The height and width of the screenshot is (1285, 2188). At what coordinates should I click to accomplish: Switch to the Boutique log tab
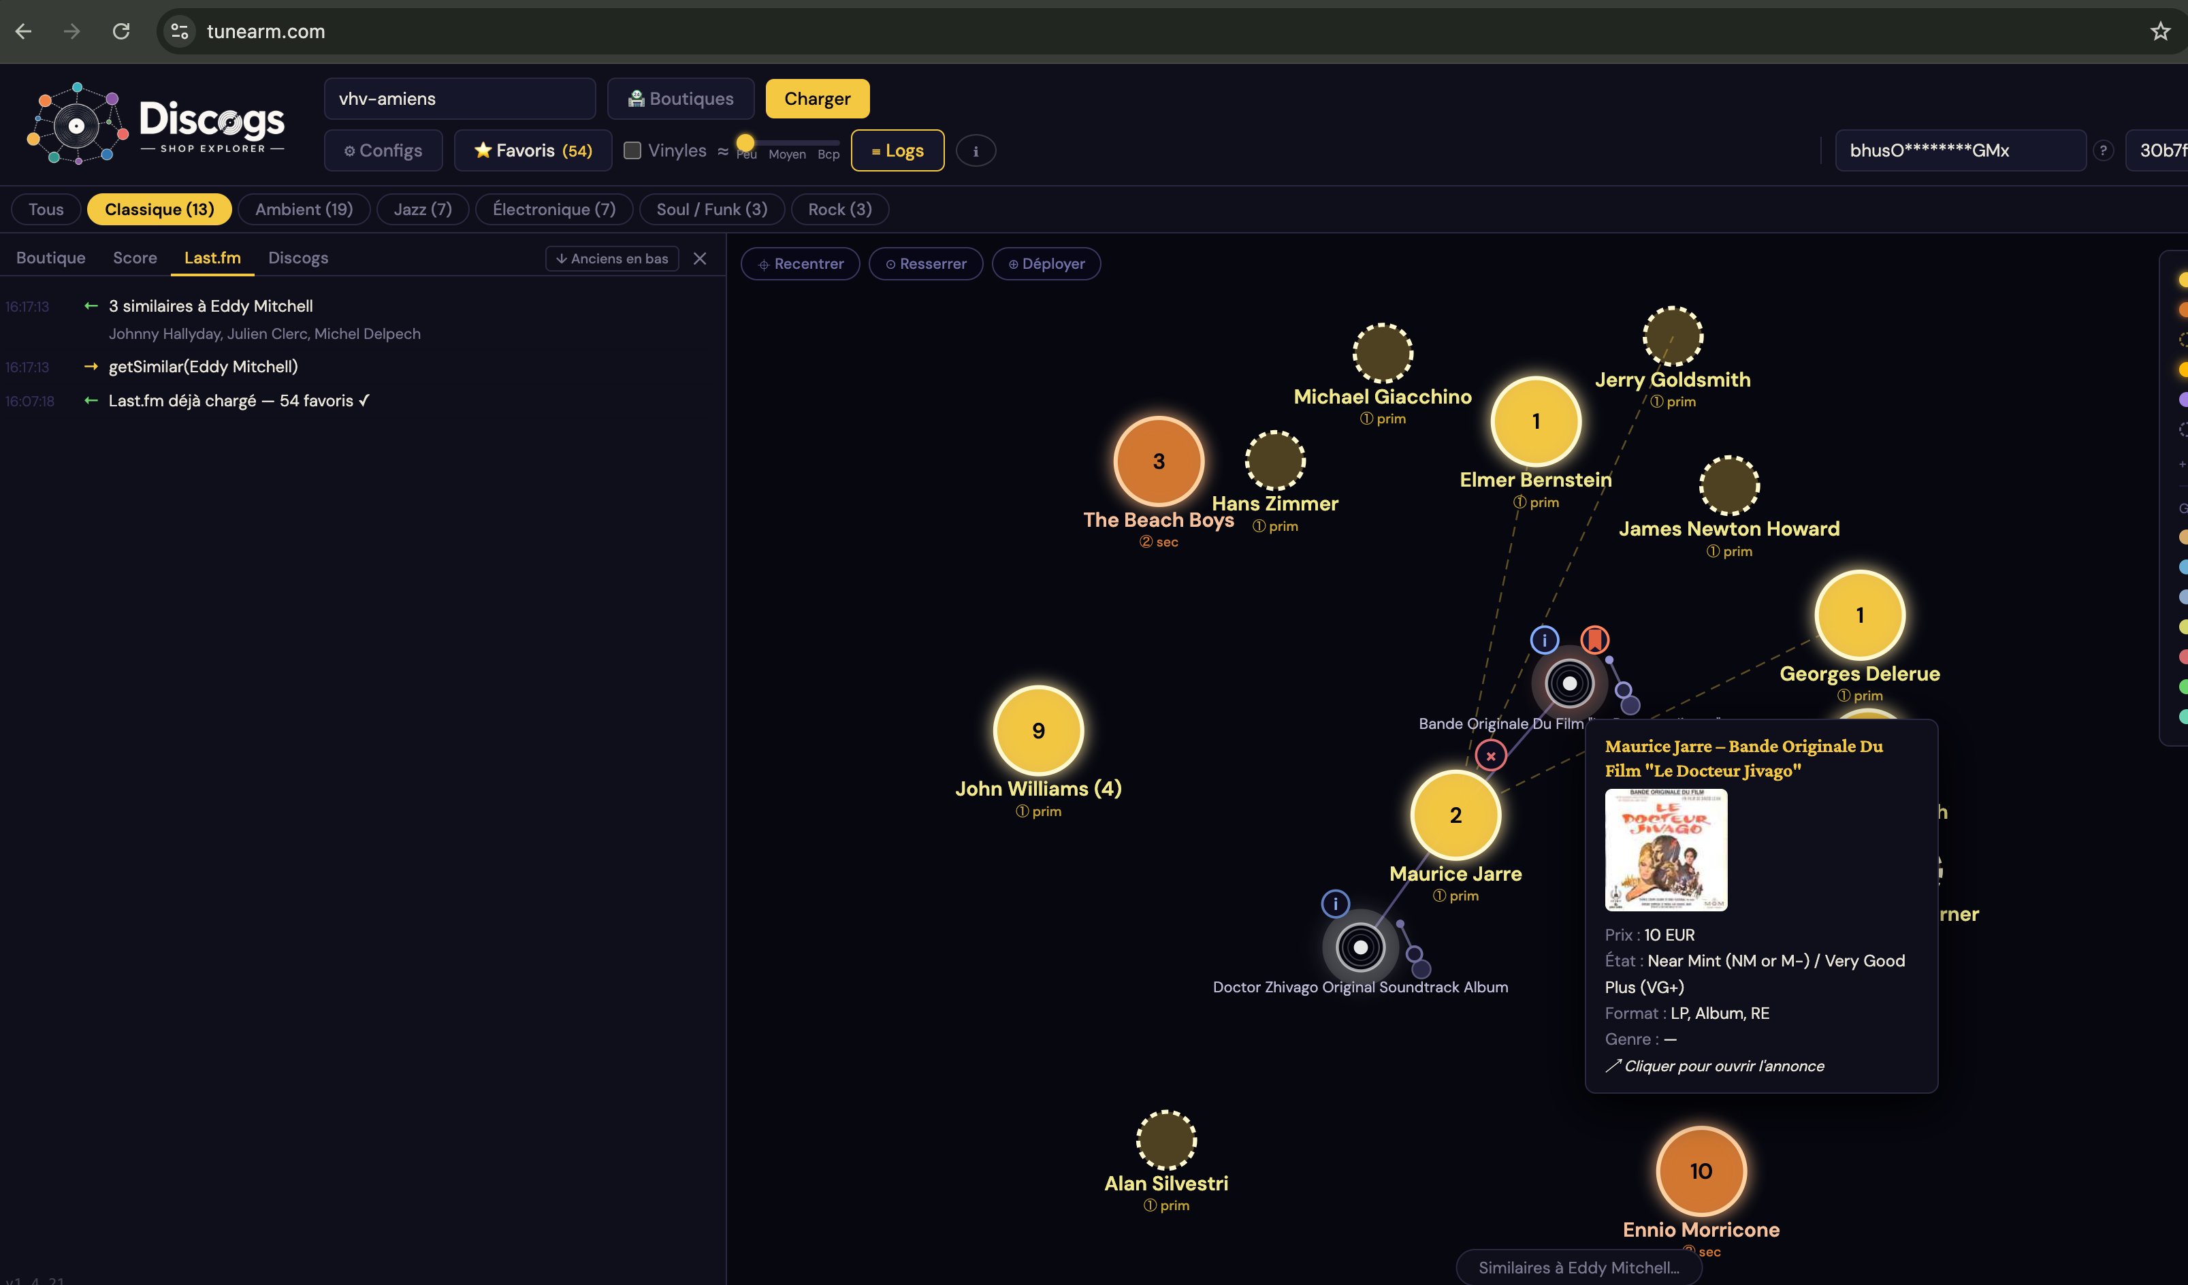51,258
